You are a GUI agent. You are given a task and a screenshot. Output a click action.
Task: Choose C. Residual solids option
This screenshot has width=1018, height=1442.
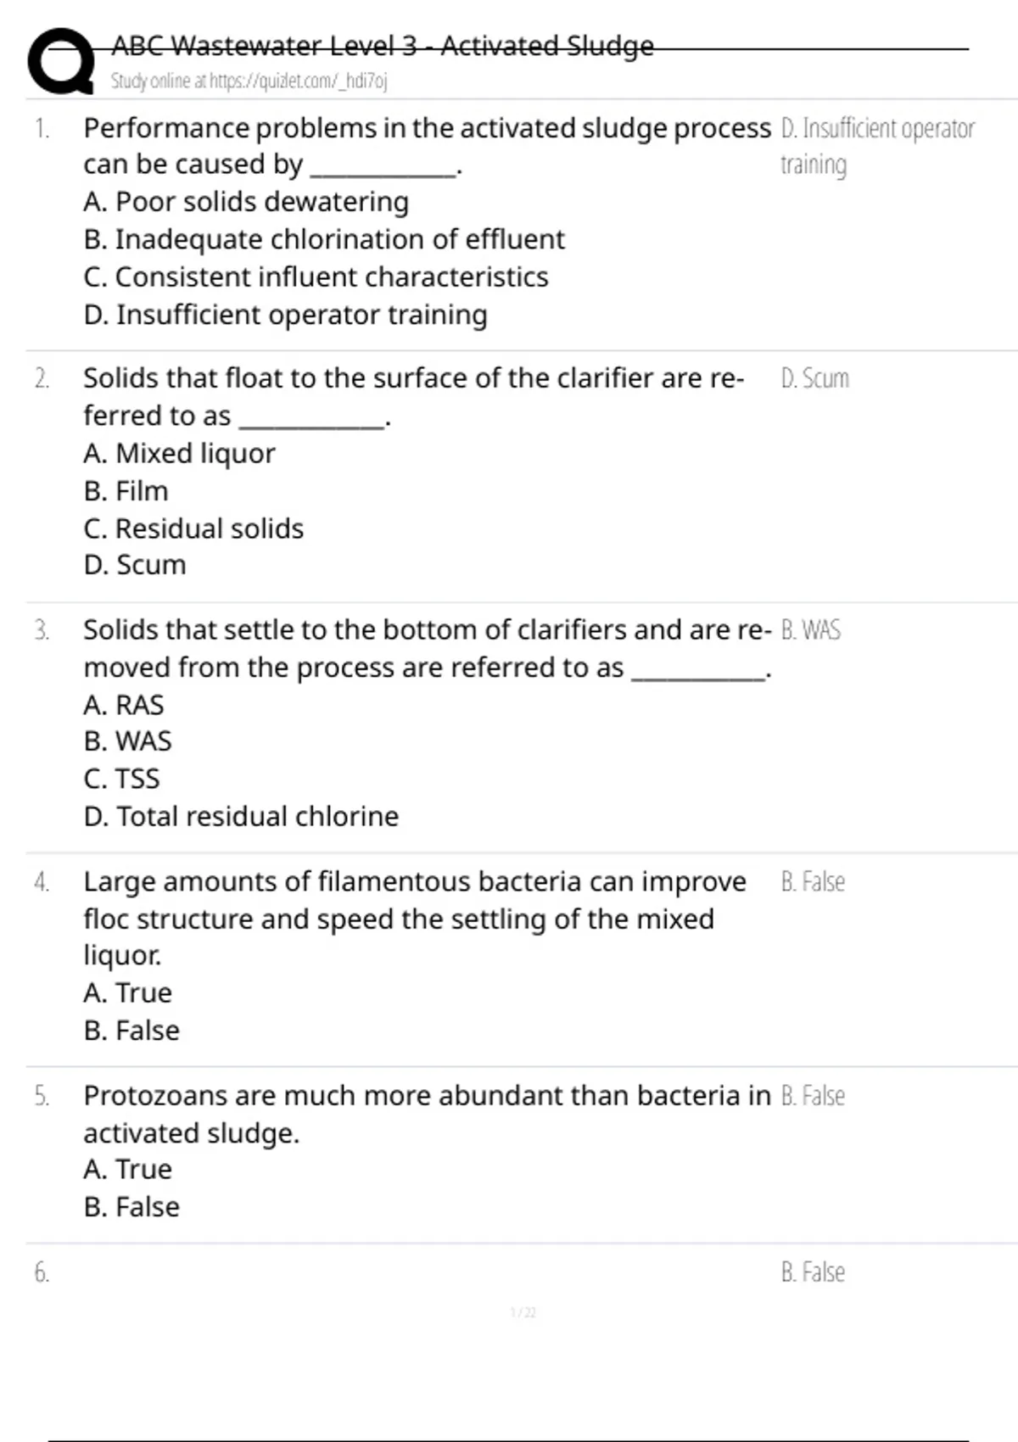click(x=193, y=528)
